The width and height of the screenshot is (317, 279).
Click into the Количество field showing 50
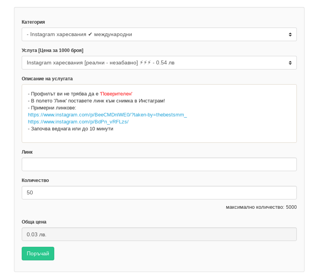point(159,193)
